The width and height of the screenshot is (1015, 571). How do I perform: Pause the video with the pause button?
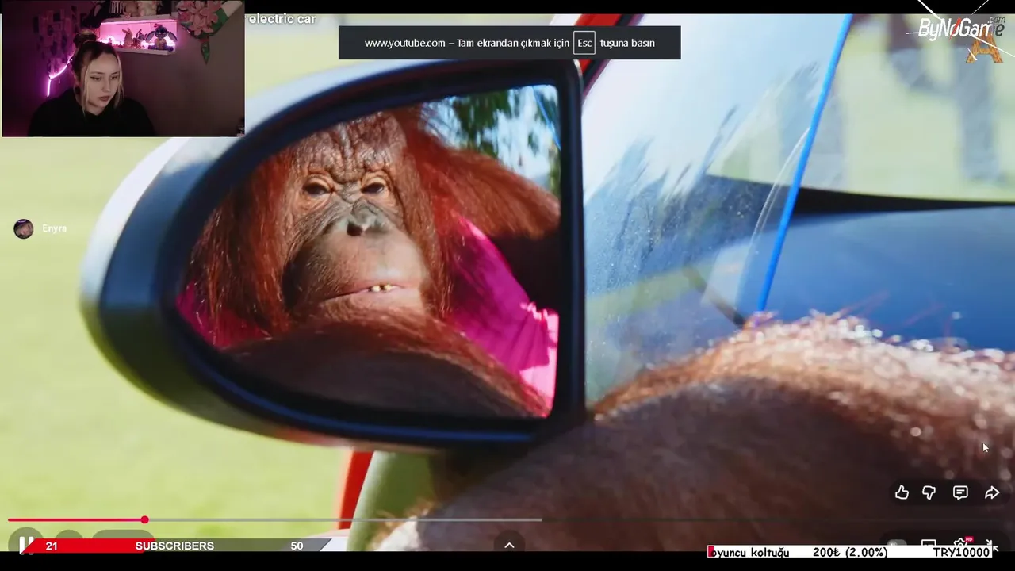coord(26,545)
